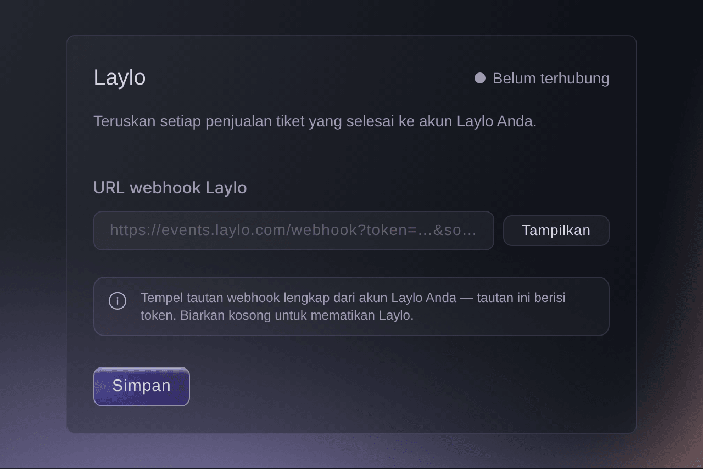Click the https://events.laylo.com placeholder text

pyautogui.click(x=293, y=230)
